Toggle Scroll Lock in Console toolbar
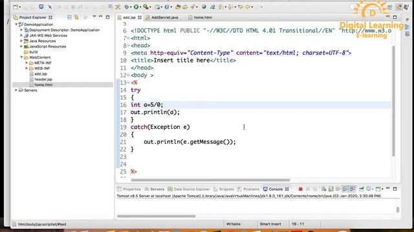This screenshot has width=414, height=232. pyautogui.click(x=331, y=189)
